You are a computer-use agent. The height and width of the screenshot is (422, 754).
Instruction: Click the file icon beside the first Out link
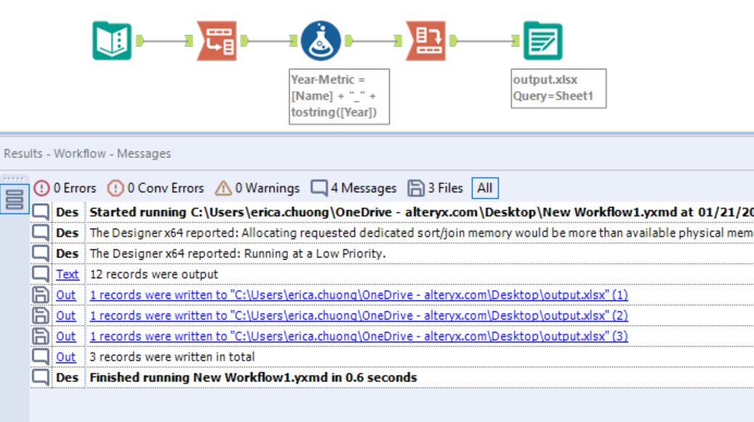tap(41, 294)
